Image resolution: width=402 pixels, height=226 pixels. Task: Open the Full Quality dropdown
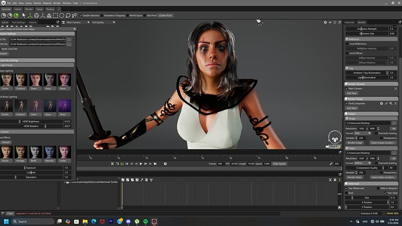[x=103, y=22]
